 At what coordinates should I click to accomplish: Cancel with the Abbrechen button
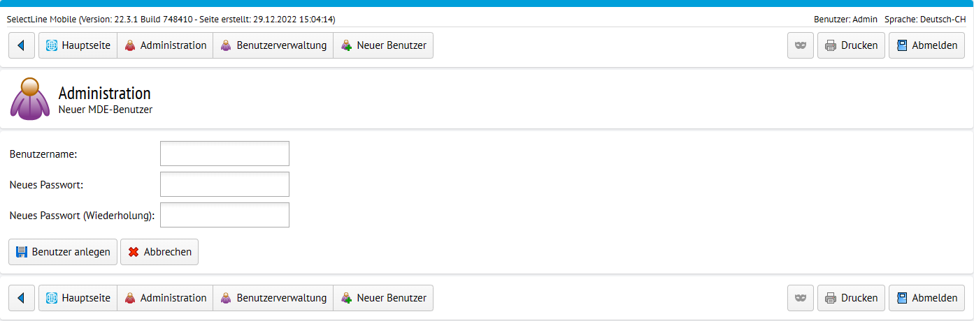159,252
